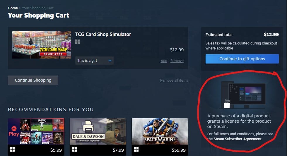Screen dimensions: 287x156
Task: Expand the gift option chevron arrow
Action: coord(110,61)
